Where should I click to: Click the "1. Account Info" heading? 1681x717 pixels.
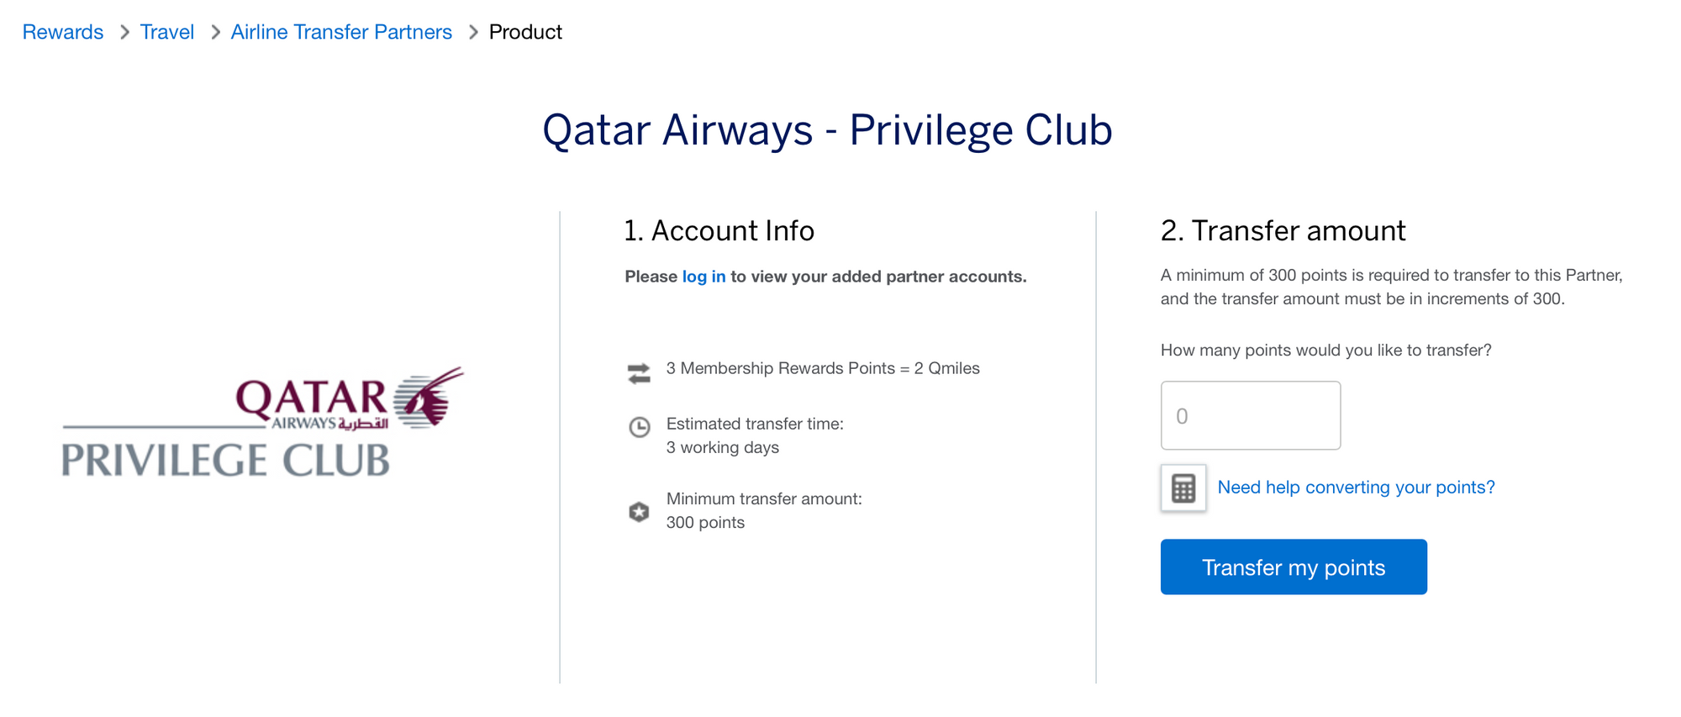[719, 230]
